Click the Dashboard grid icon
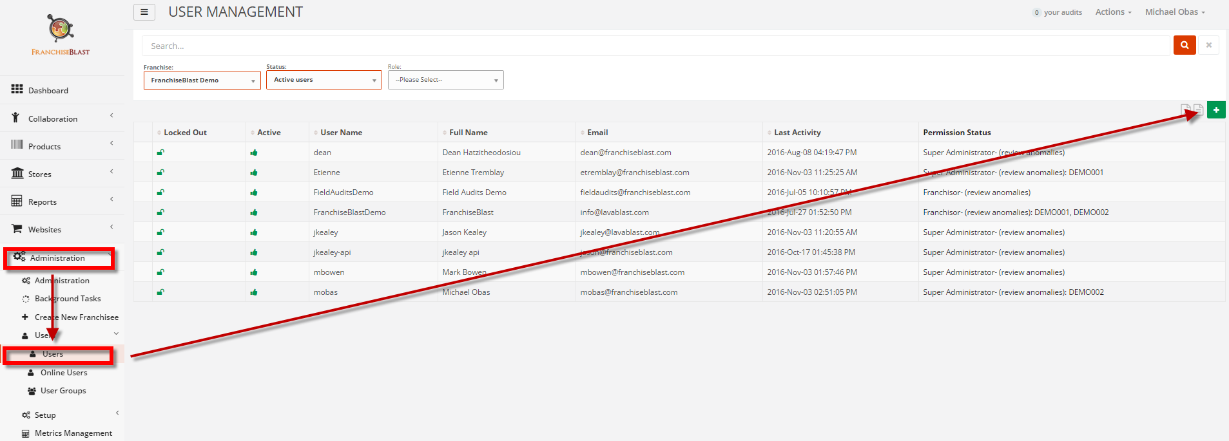1229x441 pixels. 17,89
